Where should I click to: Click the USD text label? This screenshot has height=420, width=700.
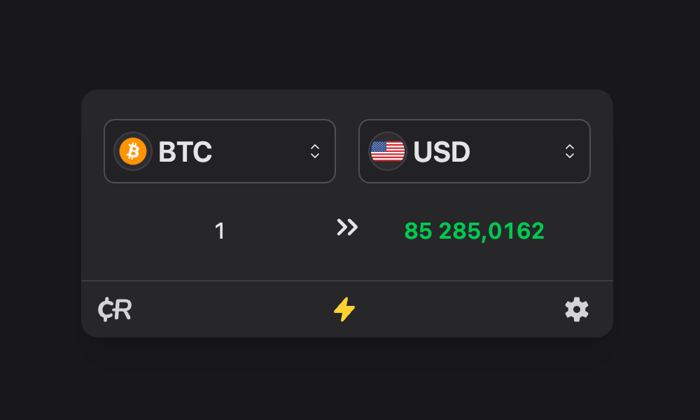coord(442,152)
